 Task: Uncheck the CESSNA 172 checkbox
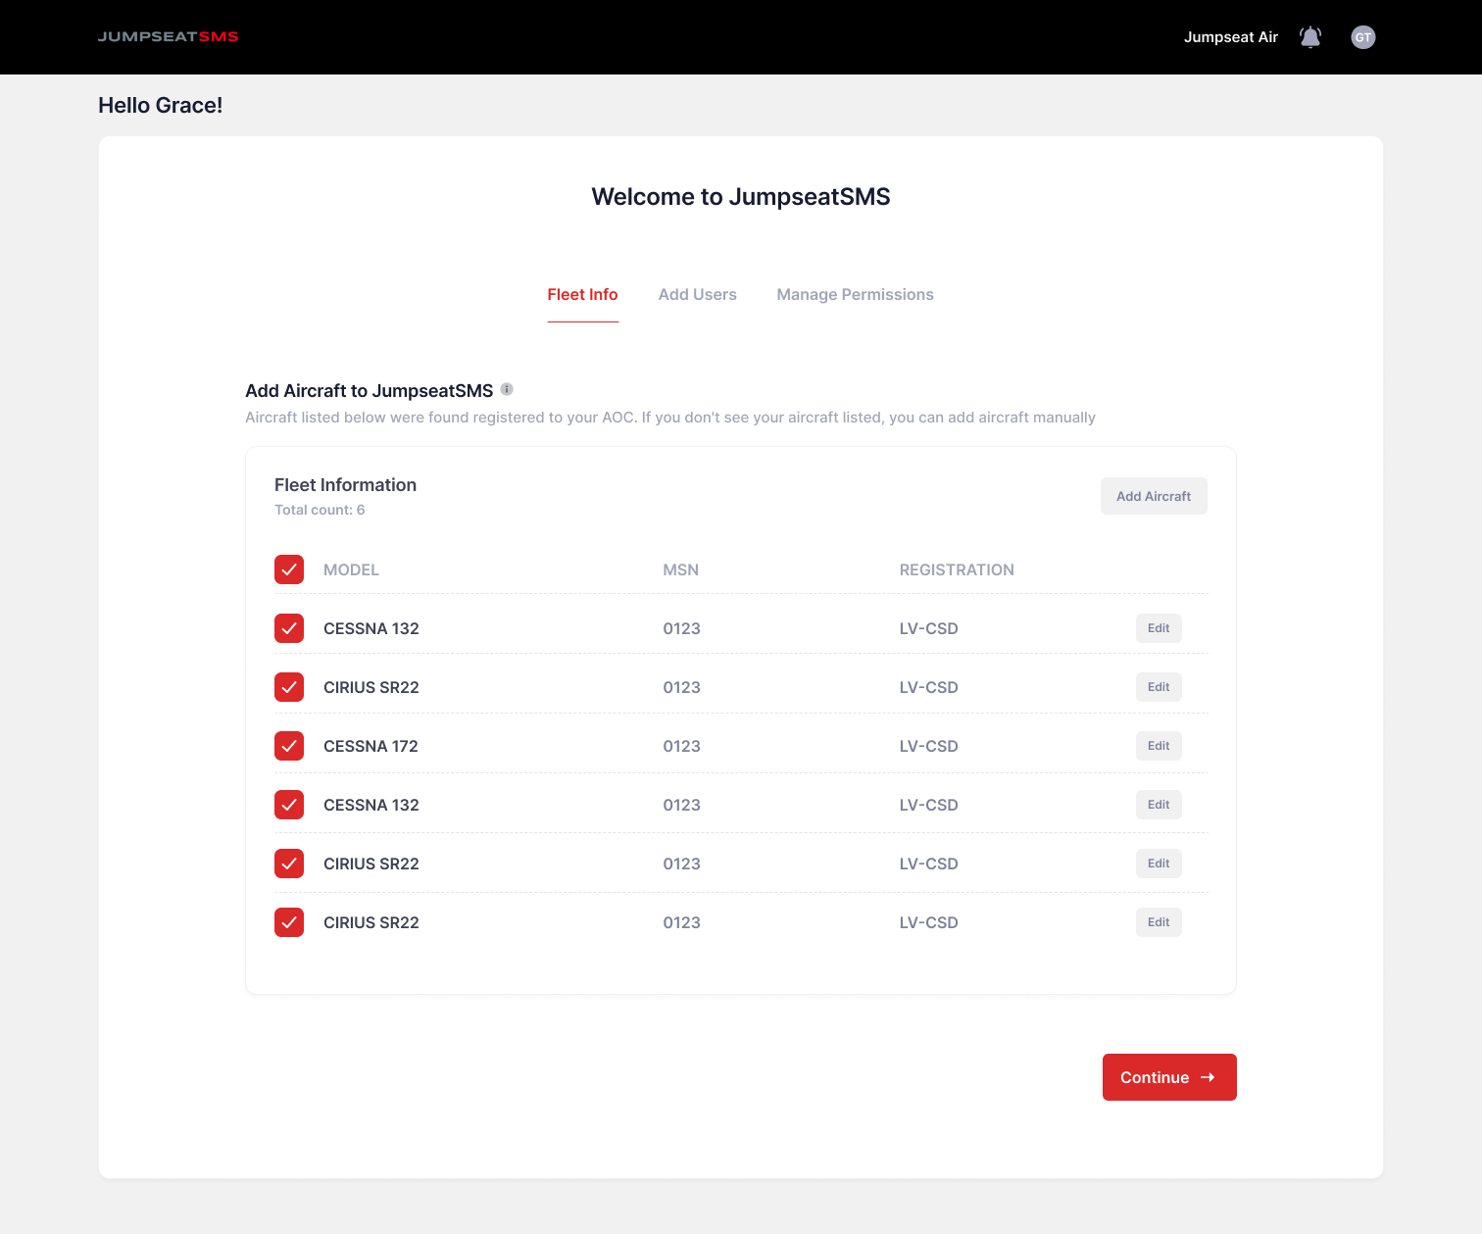pyautogui.click(x=289, y=746)
